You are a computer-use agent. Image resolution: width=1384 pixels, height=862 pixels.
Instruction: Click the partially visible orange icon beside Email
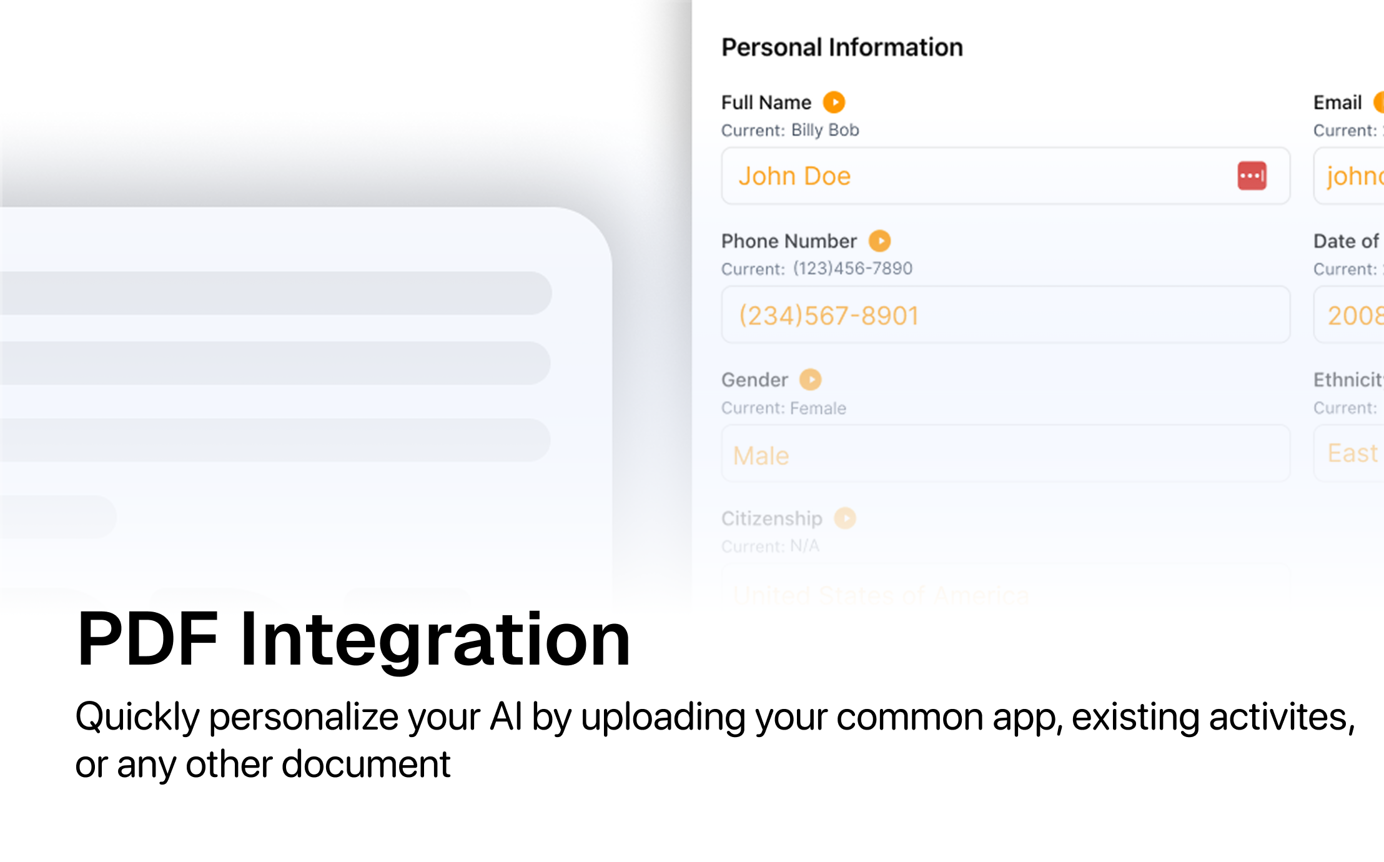click(x=1379, y=102)
